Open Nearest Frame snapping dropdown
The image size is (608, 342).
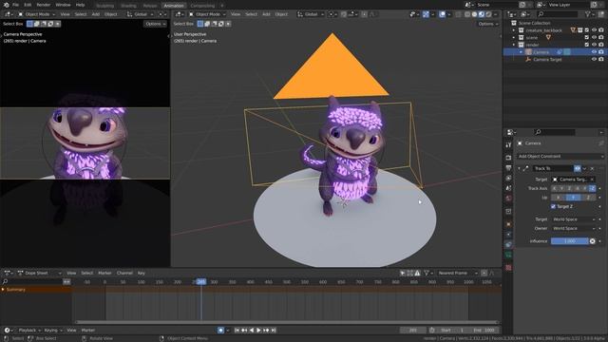pyautogui.click(x=458, y=273)
